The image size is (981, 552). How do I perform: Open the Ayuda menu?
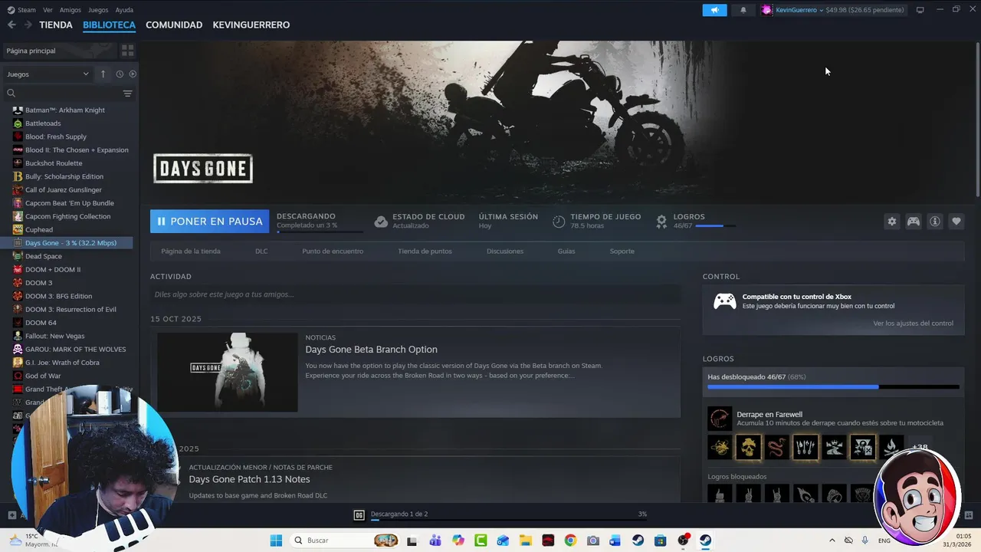point(124,10)
